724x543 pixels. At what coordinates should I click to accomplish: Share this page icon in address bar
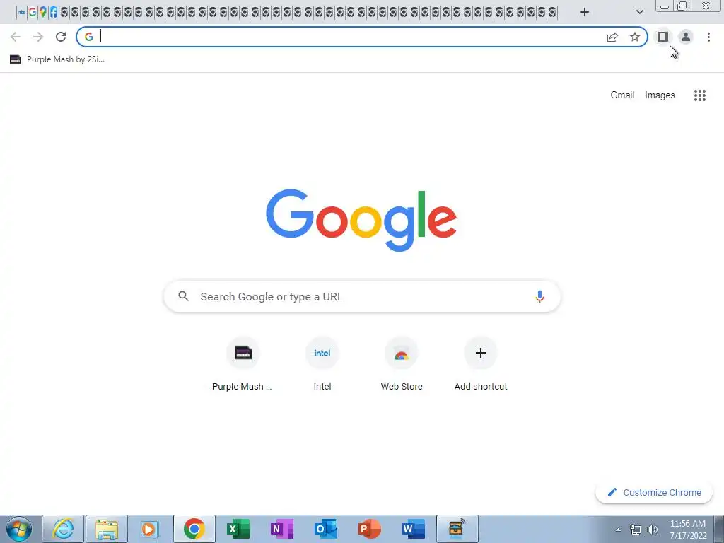pyautogui.click(x=612, y=37)
